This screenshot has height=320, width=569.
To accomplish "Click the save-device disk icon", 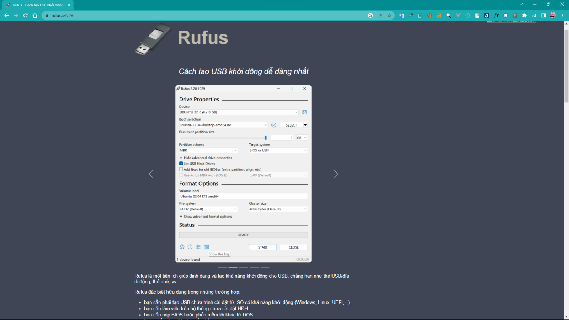I will click(x=304, y=112).
